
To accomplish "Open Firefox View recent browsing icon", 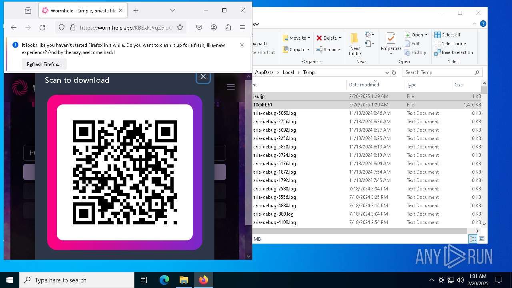I will coord(28,11).
